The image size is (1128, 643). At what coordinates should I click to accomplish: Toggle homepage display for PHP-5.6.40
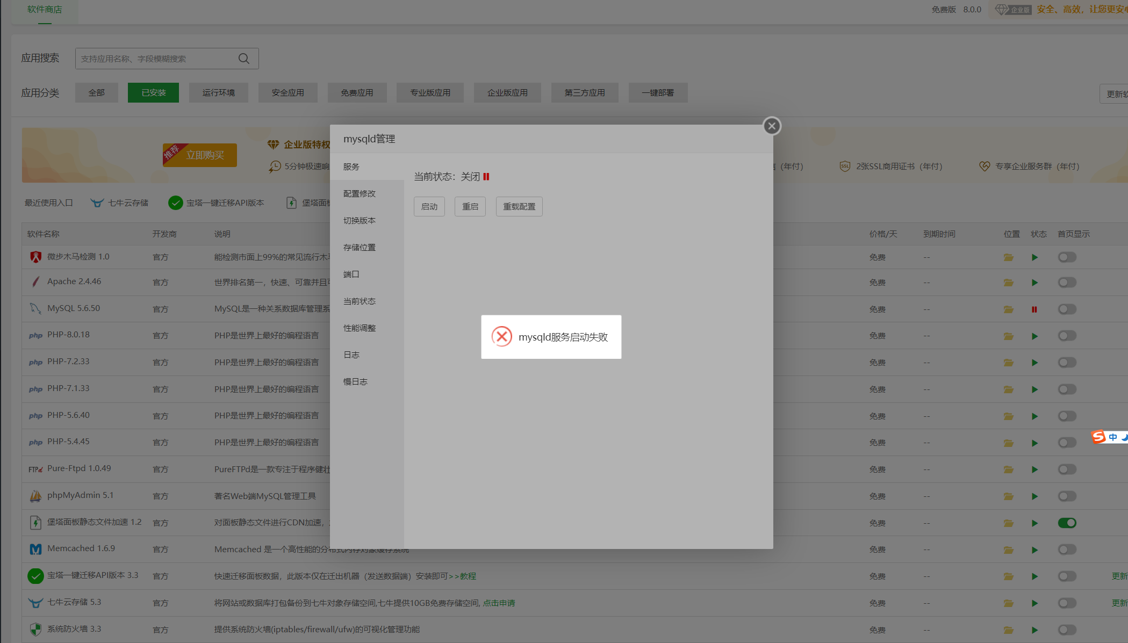tap(1067, 416)
